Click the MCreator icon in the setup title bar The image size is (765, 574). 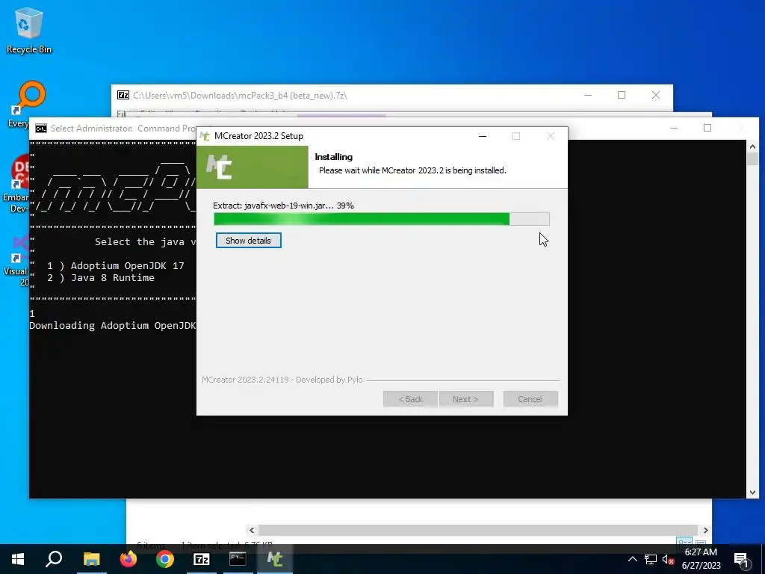pyautogui.click(x=205, y=136)
